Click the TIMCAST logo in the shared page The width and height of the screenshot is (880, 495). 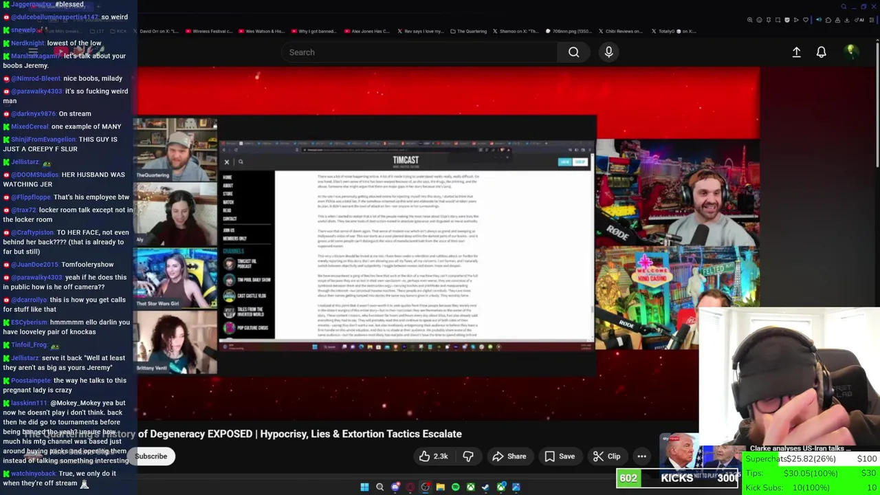click(x=406, y=160)
